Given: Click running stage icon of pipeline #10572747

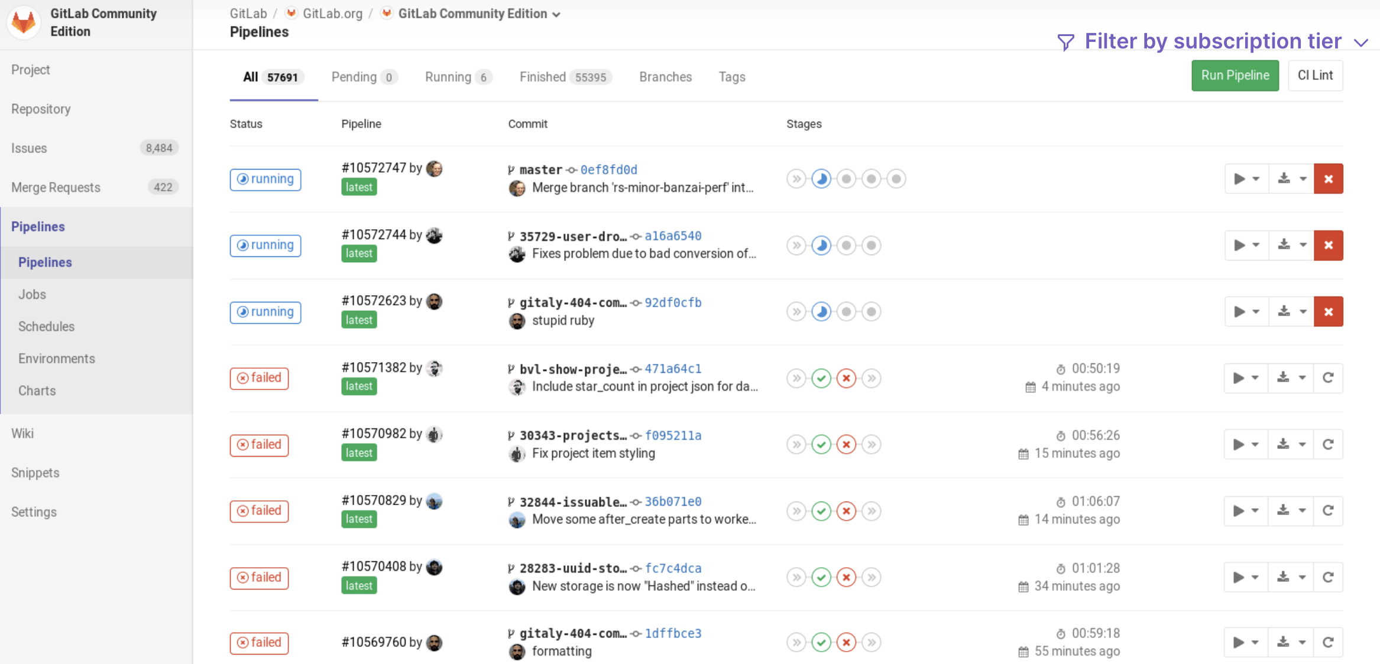Looking at the screenshot, I should tap(821, 178).
